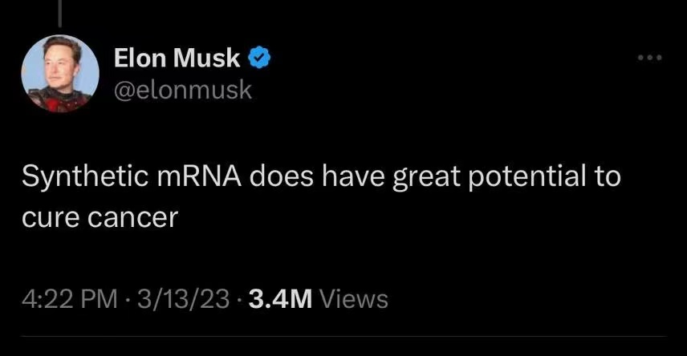Click the word "does" in the tweet

pyautogui.click(x=286, y=177)
